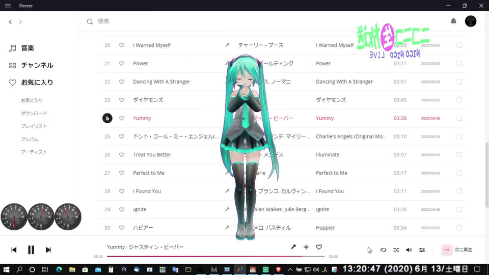Open Windows Start menu
Viewport: 489px width, 275px height.
click(6, 269)
